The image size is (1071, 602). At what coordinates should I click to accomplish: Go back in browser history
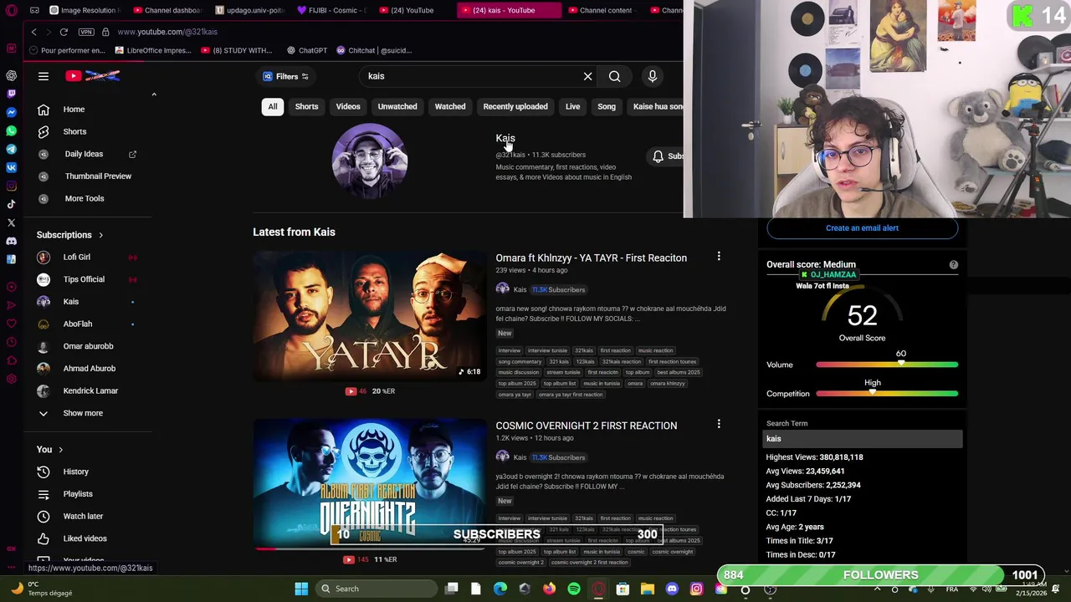[33, 32]
